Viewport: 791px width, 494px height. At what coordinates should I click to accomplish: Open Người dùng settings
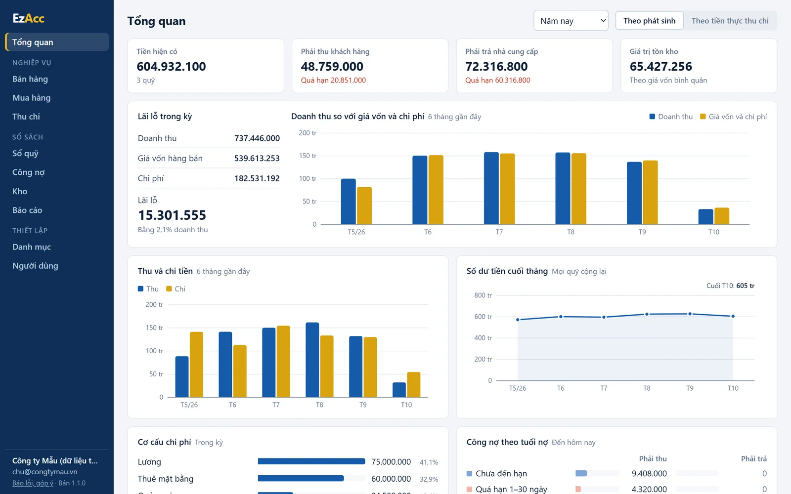coord(57,266)
